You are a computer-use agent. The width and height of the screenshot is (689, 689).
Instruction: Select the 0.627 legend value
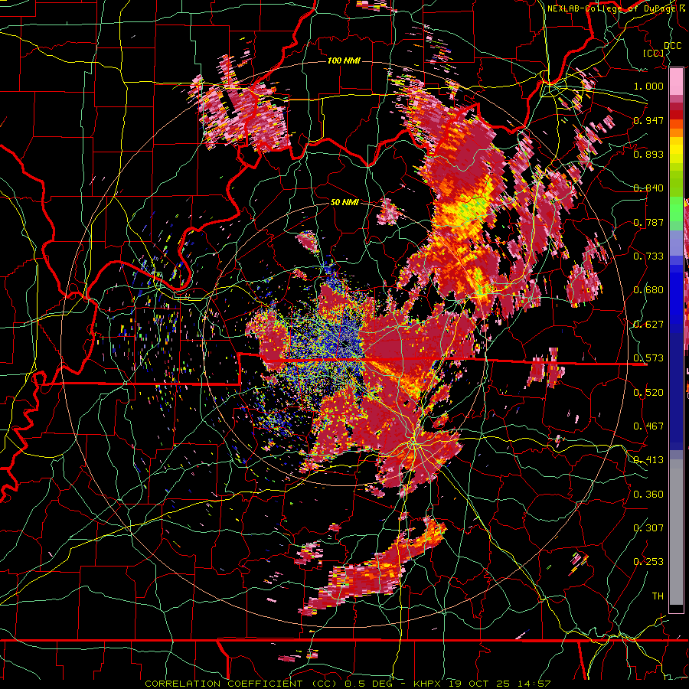pos(648,325)
